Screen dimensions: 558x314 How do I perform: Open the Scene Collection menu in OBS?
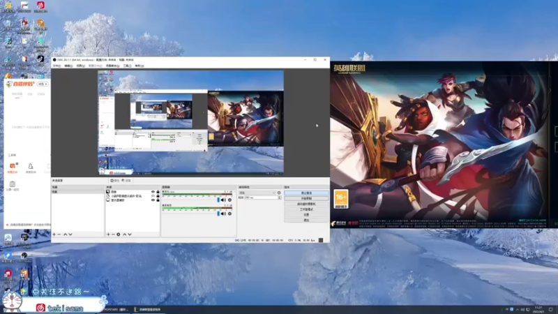tap(112, 66)
